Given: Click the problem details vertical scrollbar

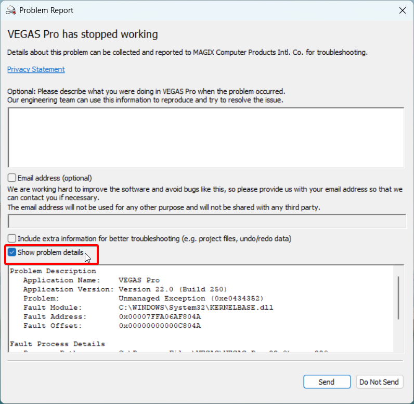Looking at the screenshot, I should click(x=398, y=297).
